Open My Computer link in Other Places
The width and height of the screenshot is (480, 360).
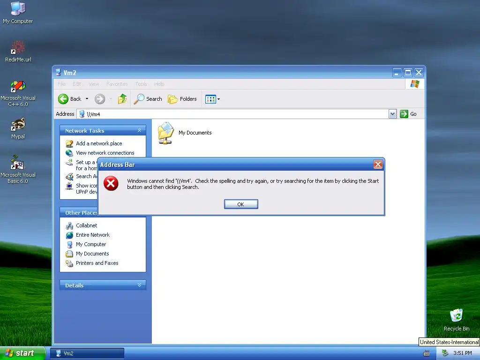pos(91,244)
